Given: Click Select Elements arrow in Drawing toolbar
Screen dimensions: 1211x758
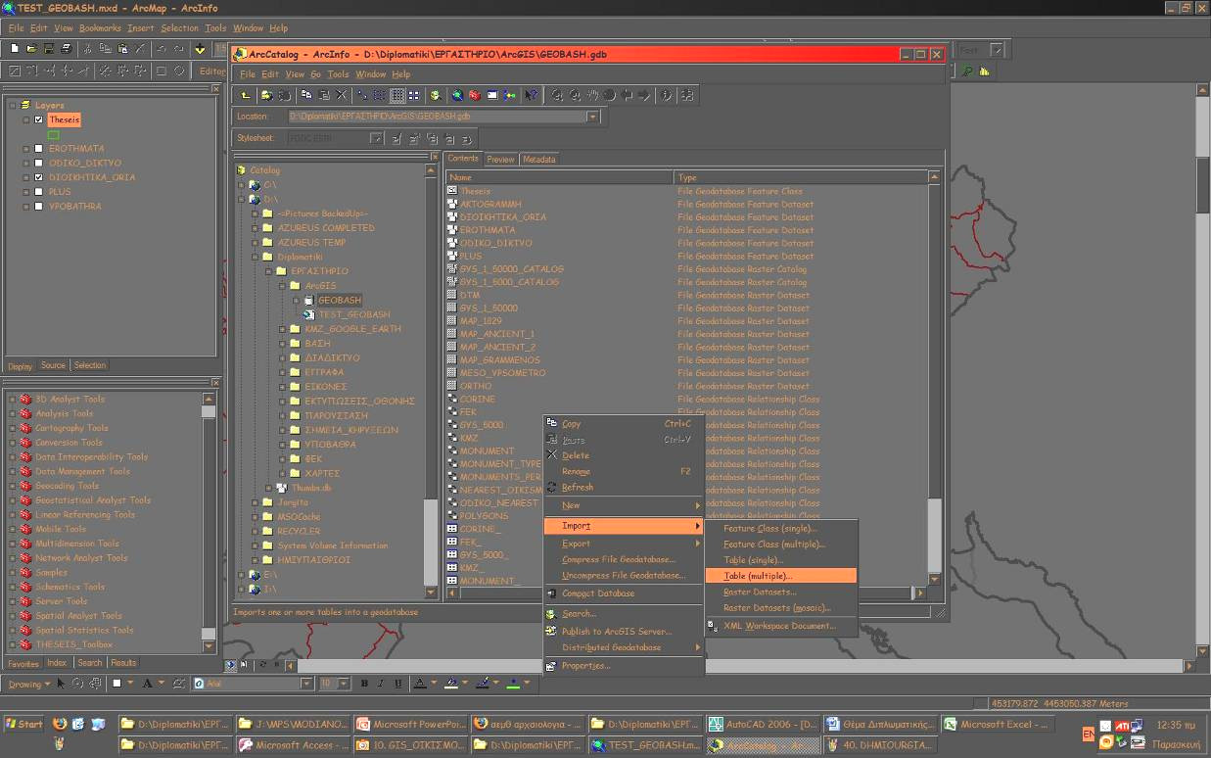Looking at the screenshot, I should 61,684.
